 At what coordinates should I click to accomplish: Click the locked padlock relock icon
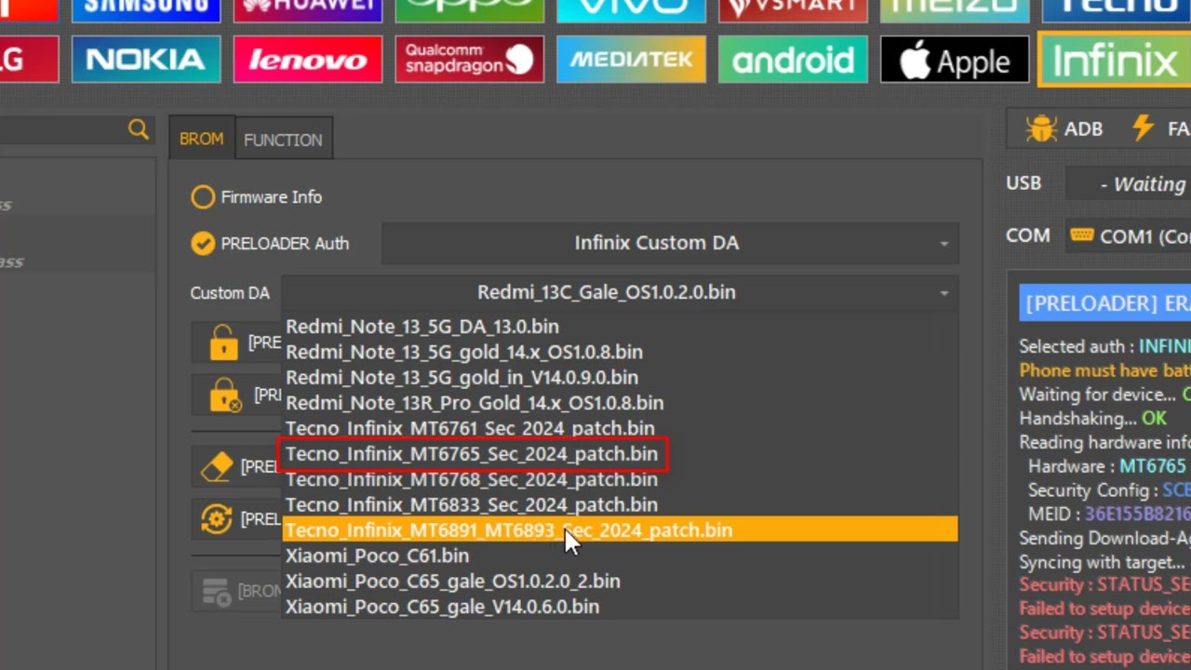(x=224, y=395)
